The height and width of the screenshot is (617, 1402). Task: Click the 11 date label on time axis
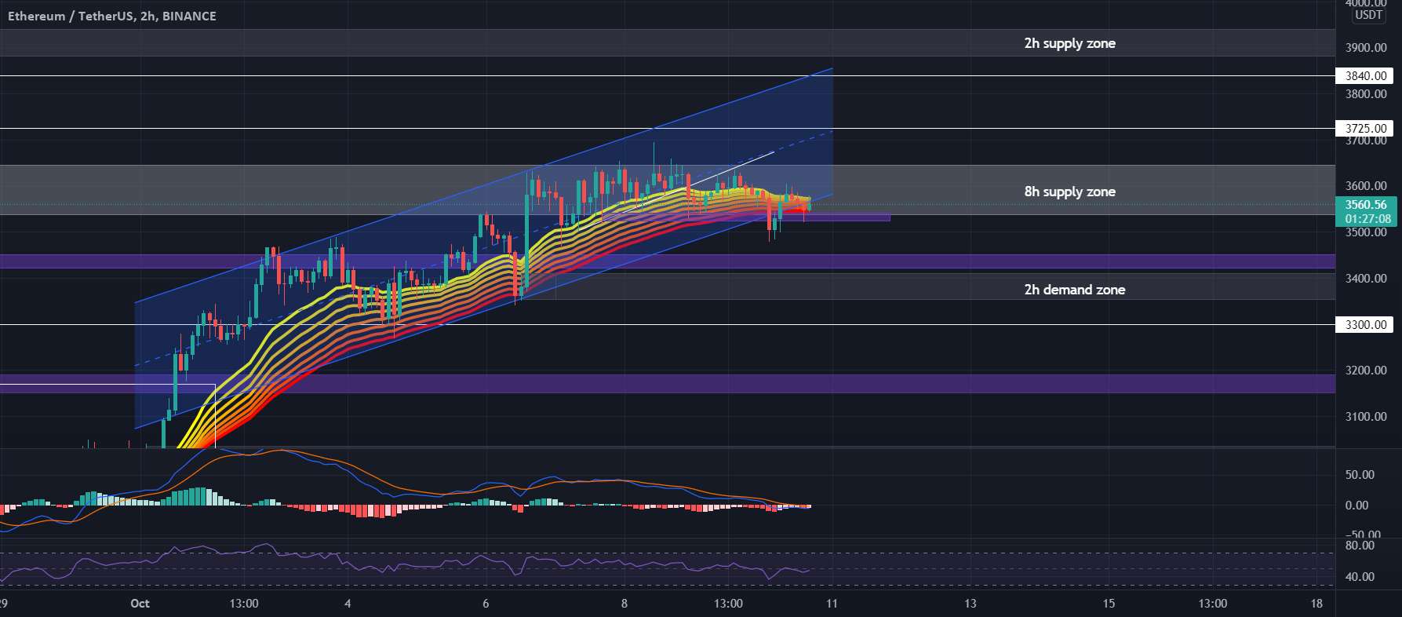click(832, 604)
